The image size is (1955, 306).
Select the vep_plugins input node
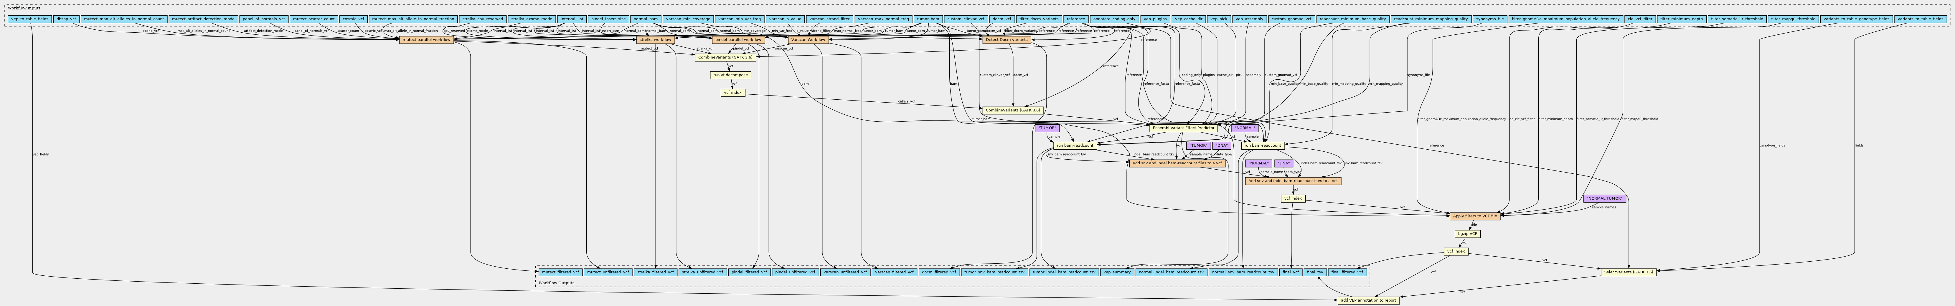pyautogui.click(x=1155, y=18)
